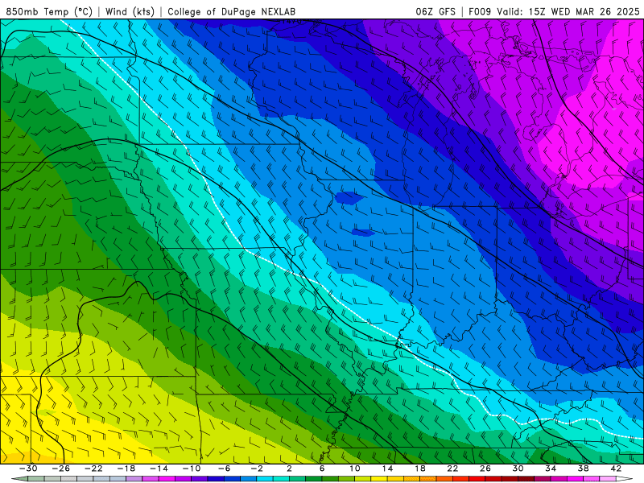Click the 22 colorbar tick label
Screen dimensions: 644x483
[x=452, y=469]
